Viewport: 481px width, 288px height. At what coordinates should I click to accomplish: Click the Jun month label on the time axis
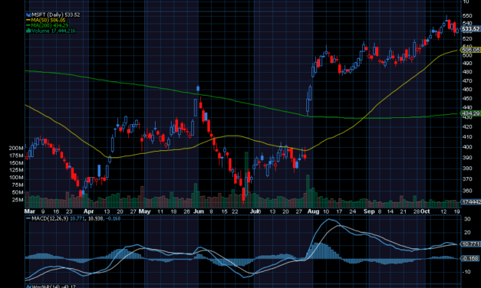[199, 211]
